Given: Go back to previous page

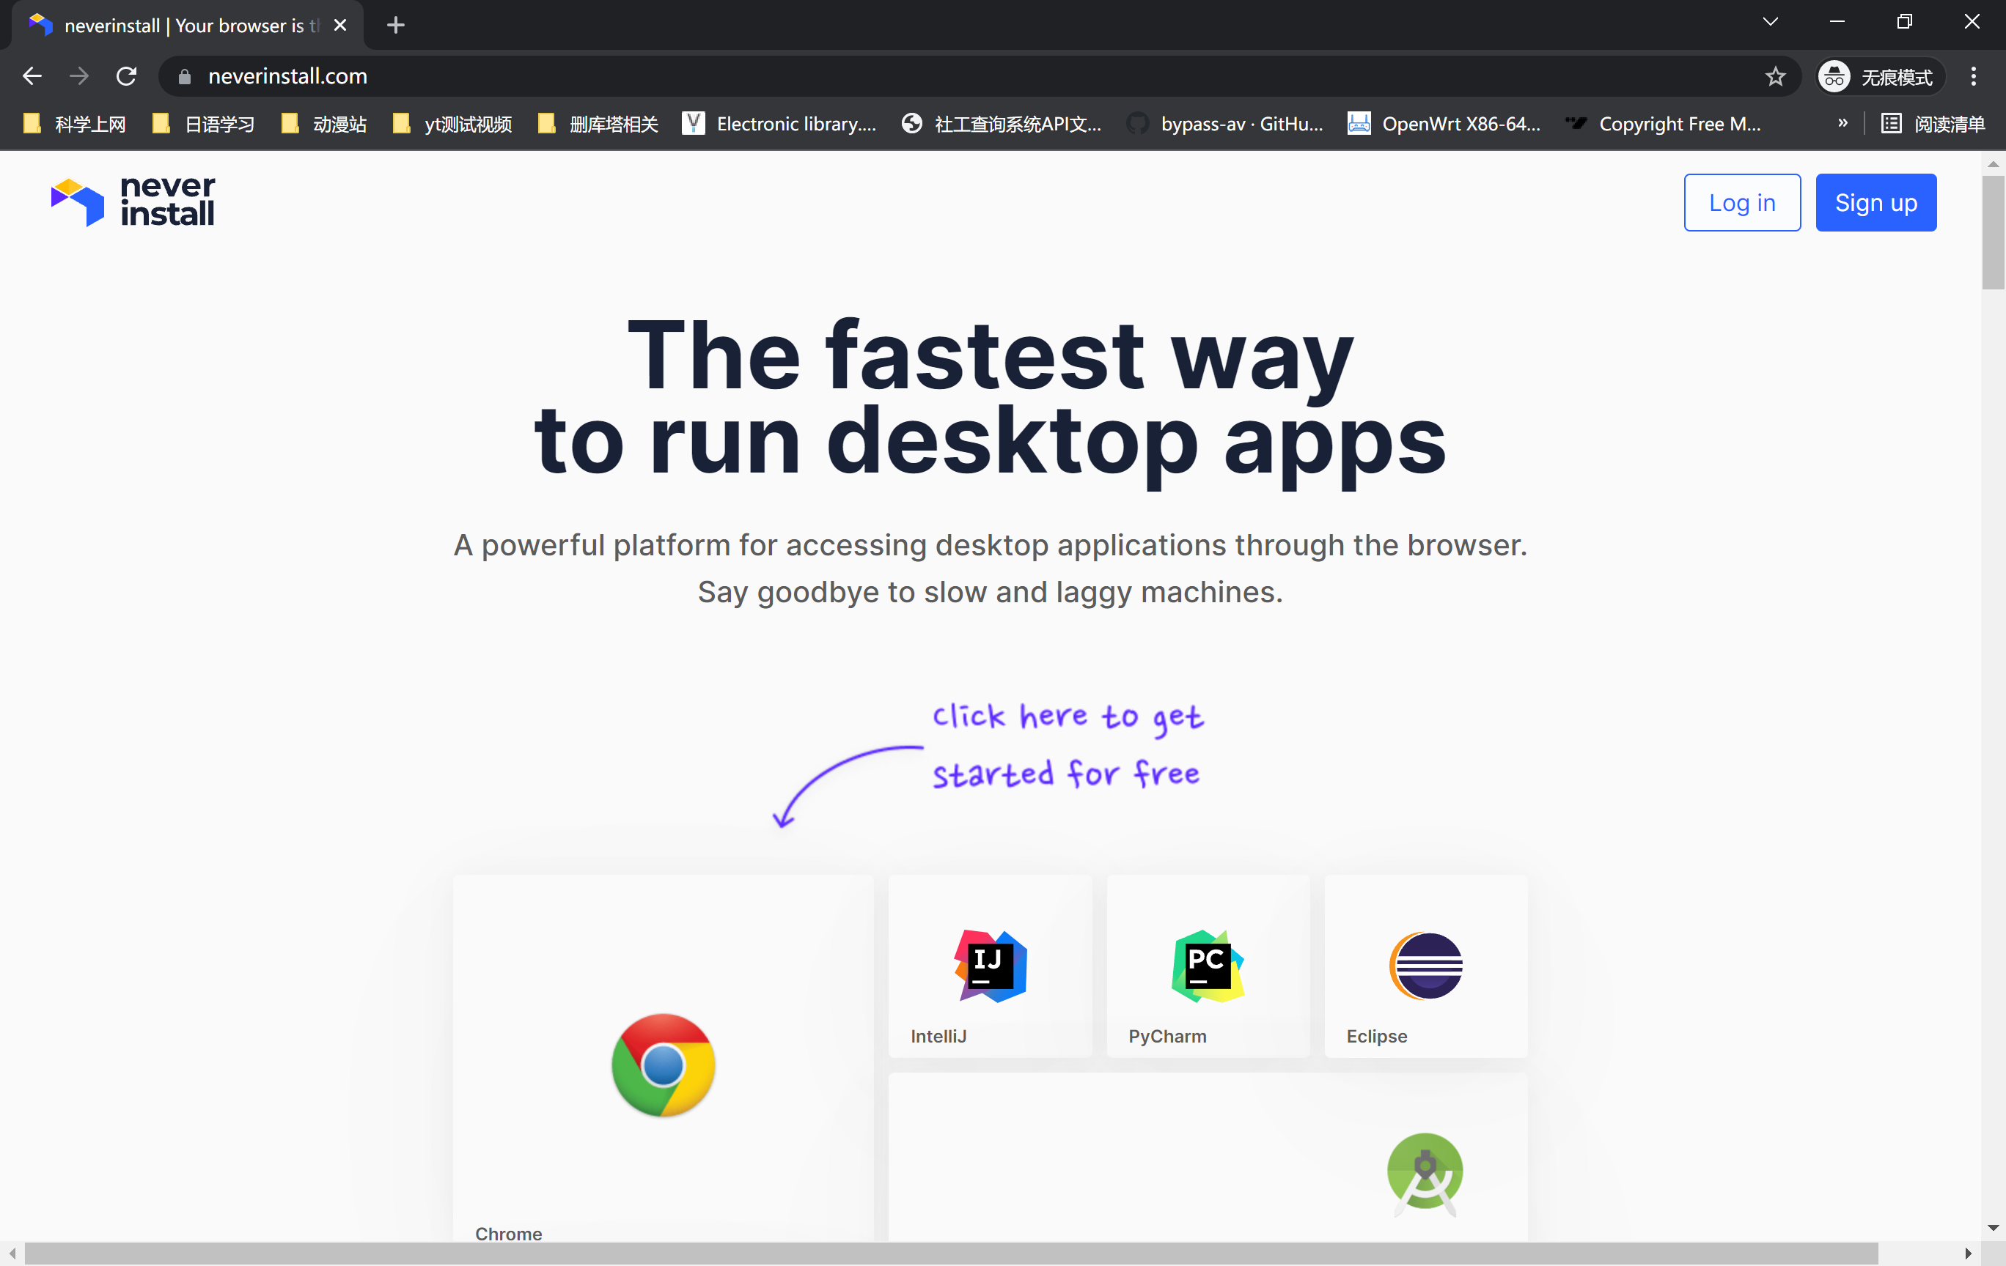Looking at the screenshot, I should [x=32, y=77].
